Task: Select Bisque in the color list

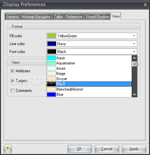Action: pyautogui.click(x=89, y=79)
